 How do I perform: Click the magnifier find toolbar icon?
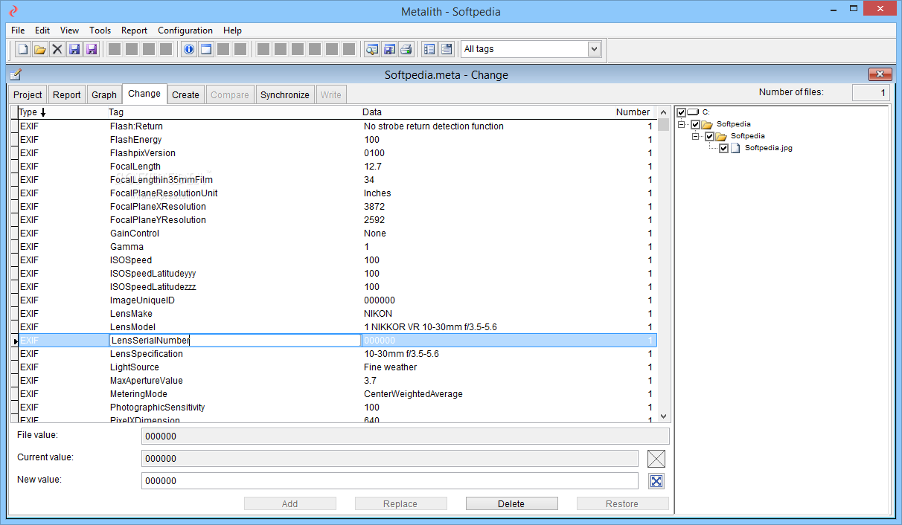coord(372,49)
